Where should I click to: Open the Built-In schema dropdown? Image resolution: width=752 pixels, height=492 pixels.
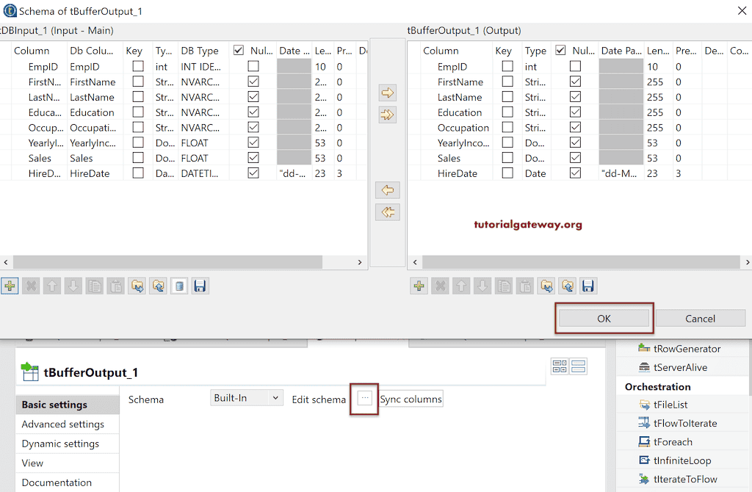[x=246, y=397]
